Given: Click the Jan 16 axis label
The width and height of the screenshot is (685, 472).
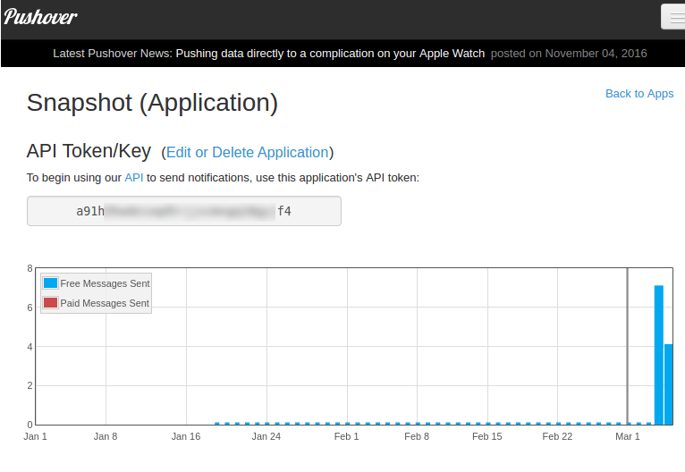Looking at the screenshot, I should tap(186, 436).
